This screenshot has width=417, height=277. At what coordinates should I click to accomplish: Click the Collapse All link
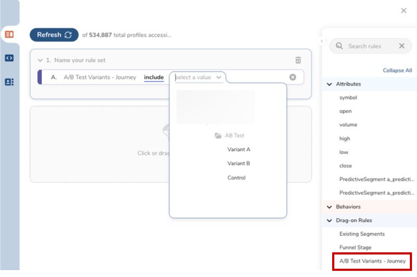(397, 70)
